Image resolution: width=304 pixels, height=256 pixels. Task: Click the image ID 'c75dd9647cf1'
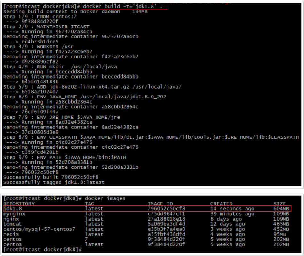[166, 214]
